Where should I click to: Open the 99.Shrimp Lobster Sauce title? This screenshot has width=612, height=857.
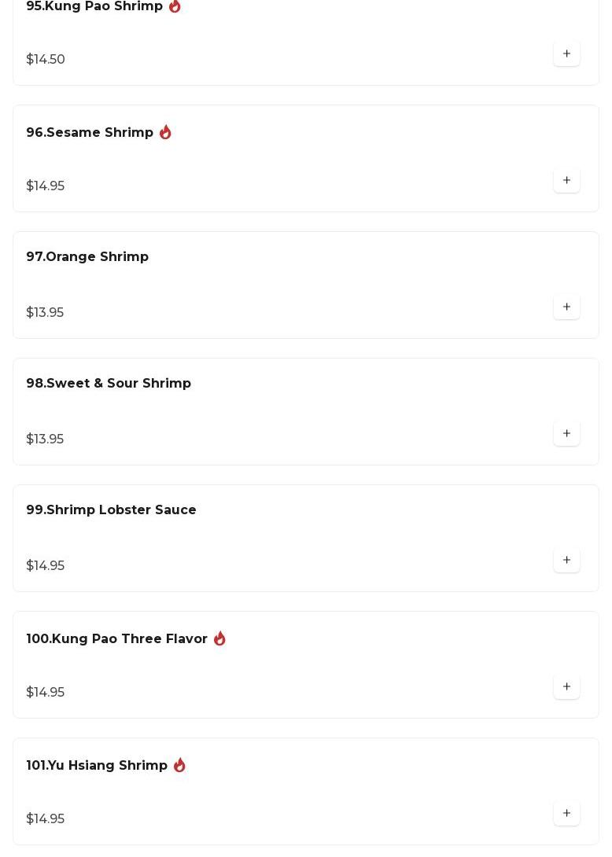pos(111,510)
